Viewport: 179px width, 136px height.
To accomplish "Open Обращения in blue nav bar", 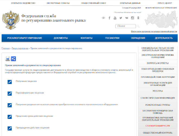I will pyautogui.click(x=138, y=38).
